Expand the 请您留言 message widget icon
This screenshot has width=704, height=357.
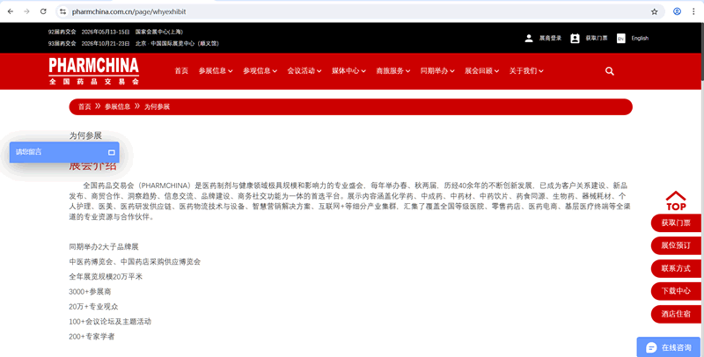112,152
